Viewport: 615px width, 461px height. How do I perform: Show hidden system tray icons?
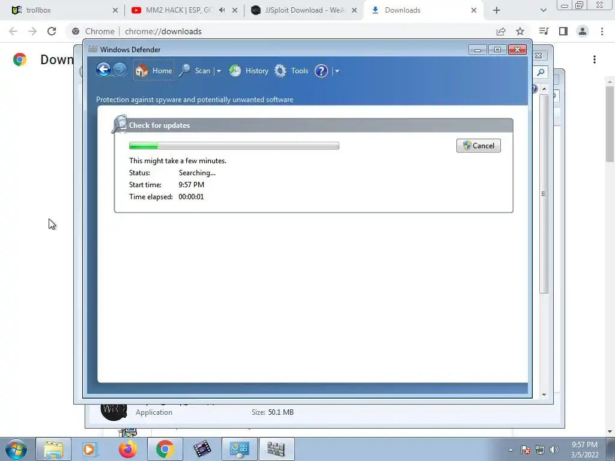point(510,450)
